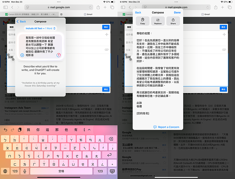Tap the Chinese prompt text field
The height and width of the screenshot is (179, 235).
pos(40,46)
